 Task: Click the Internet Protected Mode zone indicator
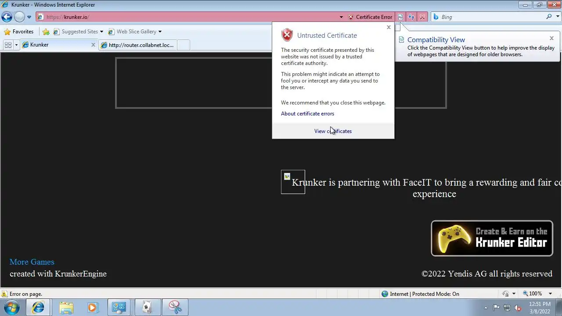click(x=420, y=294)
